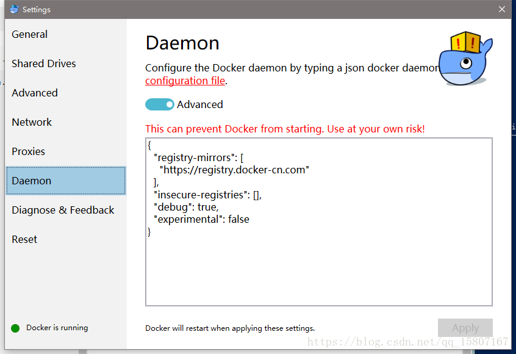Screen dimensions: 516x354
Task: Go to Advanced in the sidebar
Action: [35, 93]
